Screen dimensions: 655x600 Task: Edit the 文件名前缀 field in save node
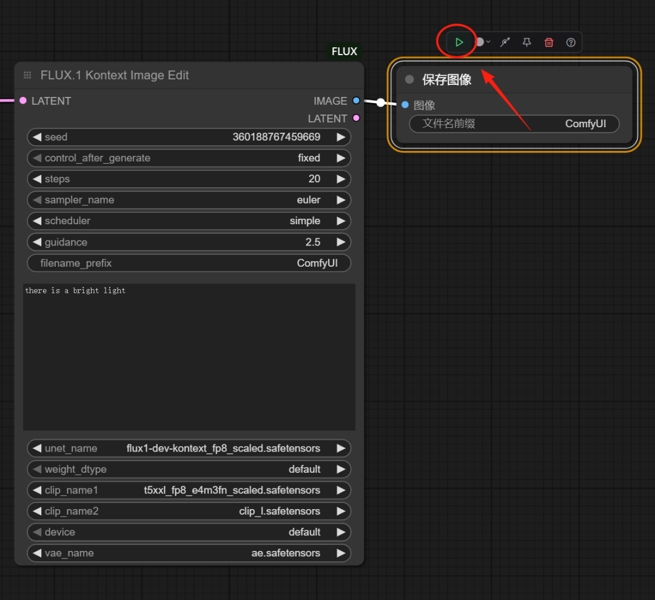(x=514, y=124)
